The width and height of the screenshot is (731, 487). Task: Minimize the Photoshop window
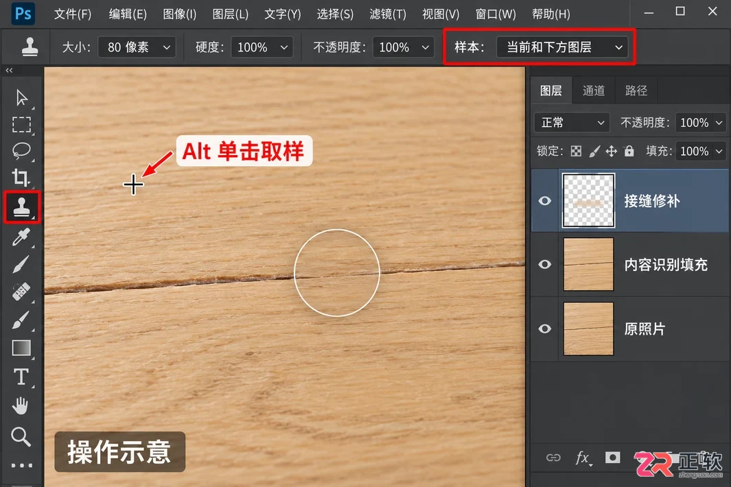[x=649, y=12]
